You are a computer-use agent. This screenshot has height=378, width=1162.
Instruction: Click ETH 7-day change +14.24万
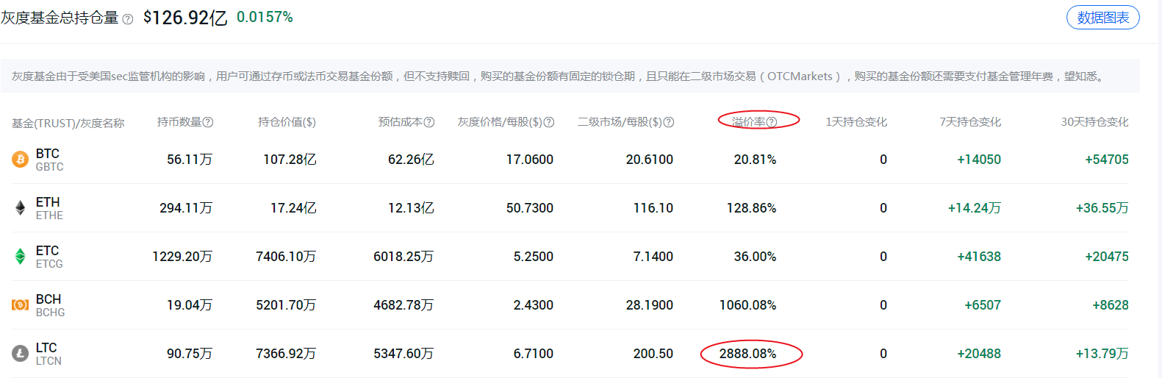[975, 208]
